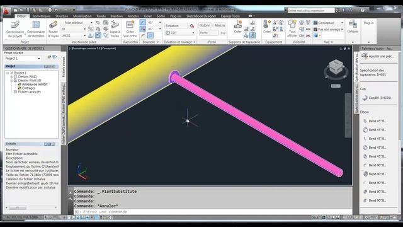Select Cap,BV (1HC01) part
The width and height of the screenshot is (403, 227).
pyautogui.click(x=377, y=98)
